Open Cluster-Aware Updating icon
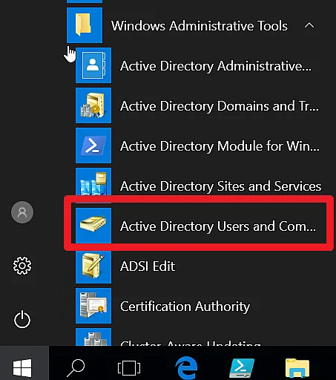The height and width of the screenshot is (380, 336). (x=93, y=337)
